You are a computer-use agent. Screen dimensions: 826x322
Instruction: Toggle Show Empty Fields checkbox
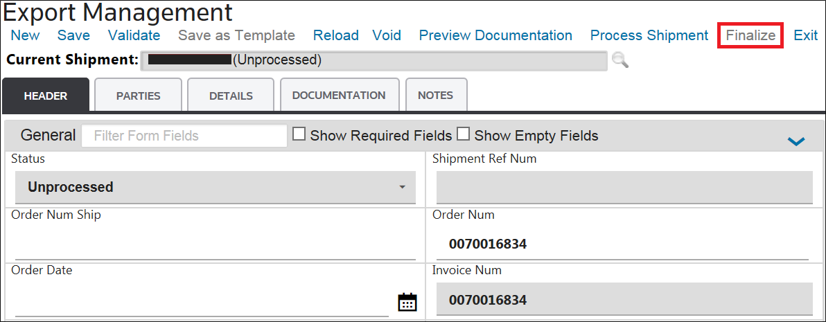[x=463, y=135]
